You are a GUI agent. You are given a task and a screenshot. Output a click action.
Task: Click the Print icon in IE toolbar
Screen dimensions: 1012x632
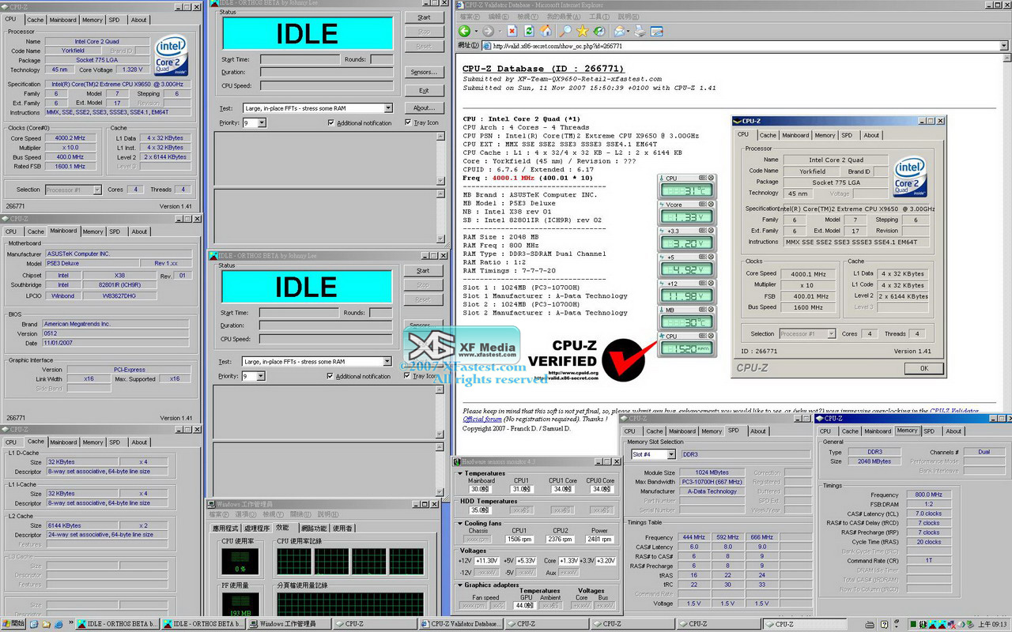point(640,31)
